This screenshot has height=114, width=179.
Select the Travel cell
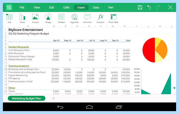tap(12, 91)
